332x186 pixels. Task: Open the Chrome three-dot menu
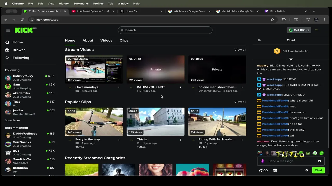coord(324,20)
